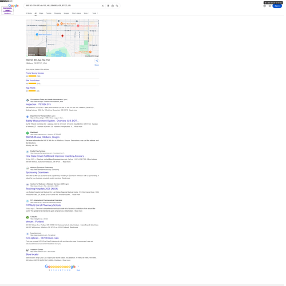Open quick settings gear icon
The height and width of the screenshot is (286, 286).
[264, 6]
